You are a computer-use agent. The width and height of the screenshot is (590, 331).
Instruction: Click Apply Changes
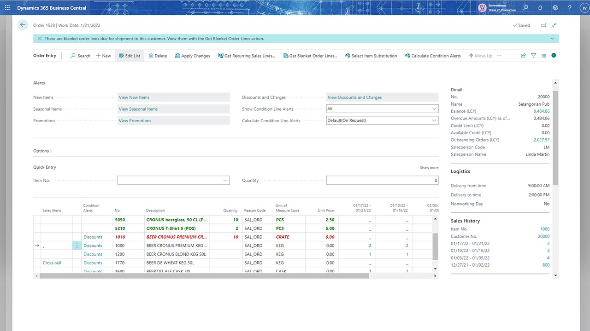[192, 56]
